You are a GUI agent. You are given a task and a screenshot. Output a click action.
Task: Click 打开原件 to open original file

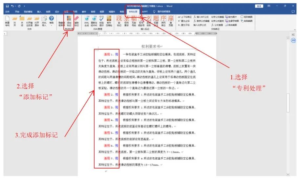37,21
